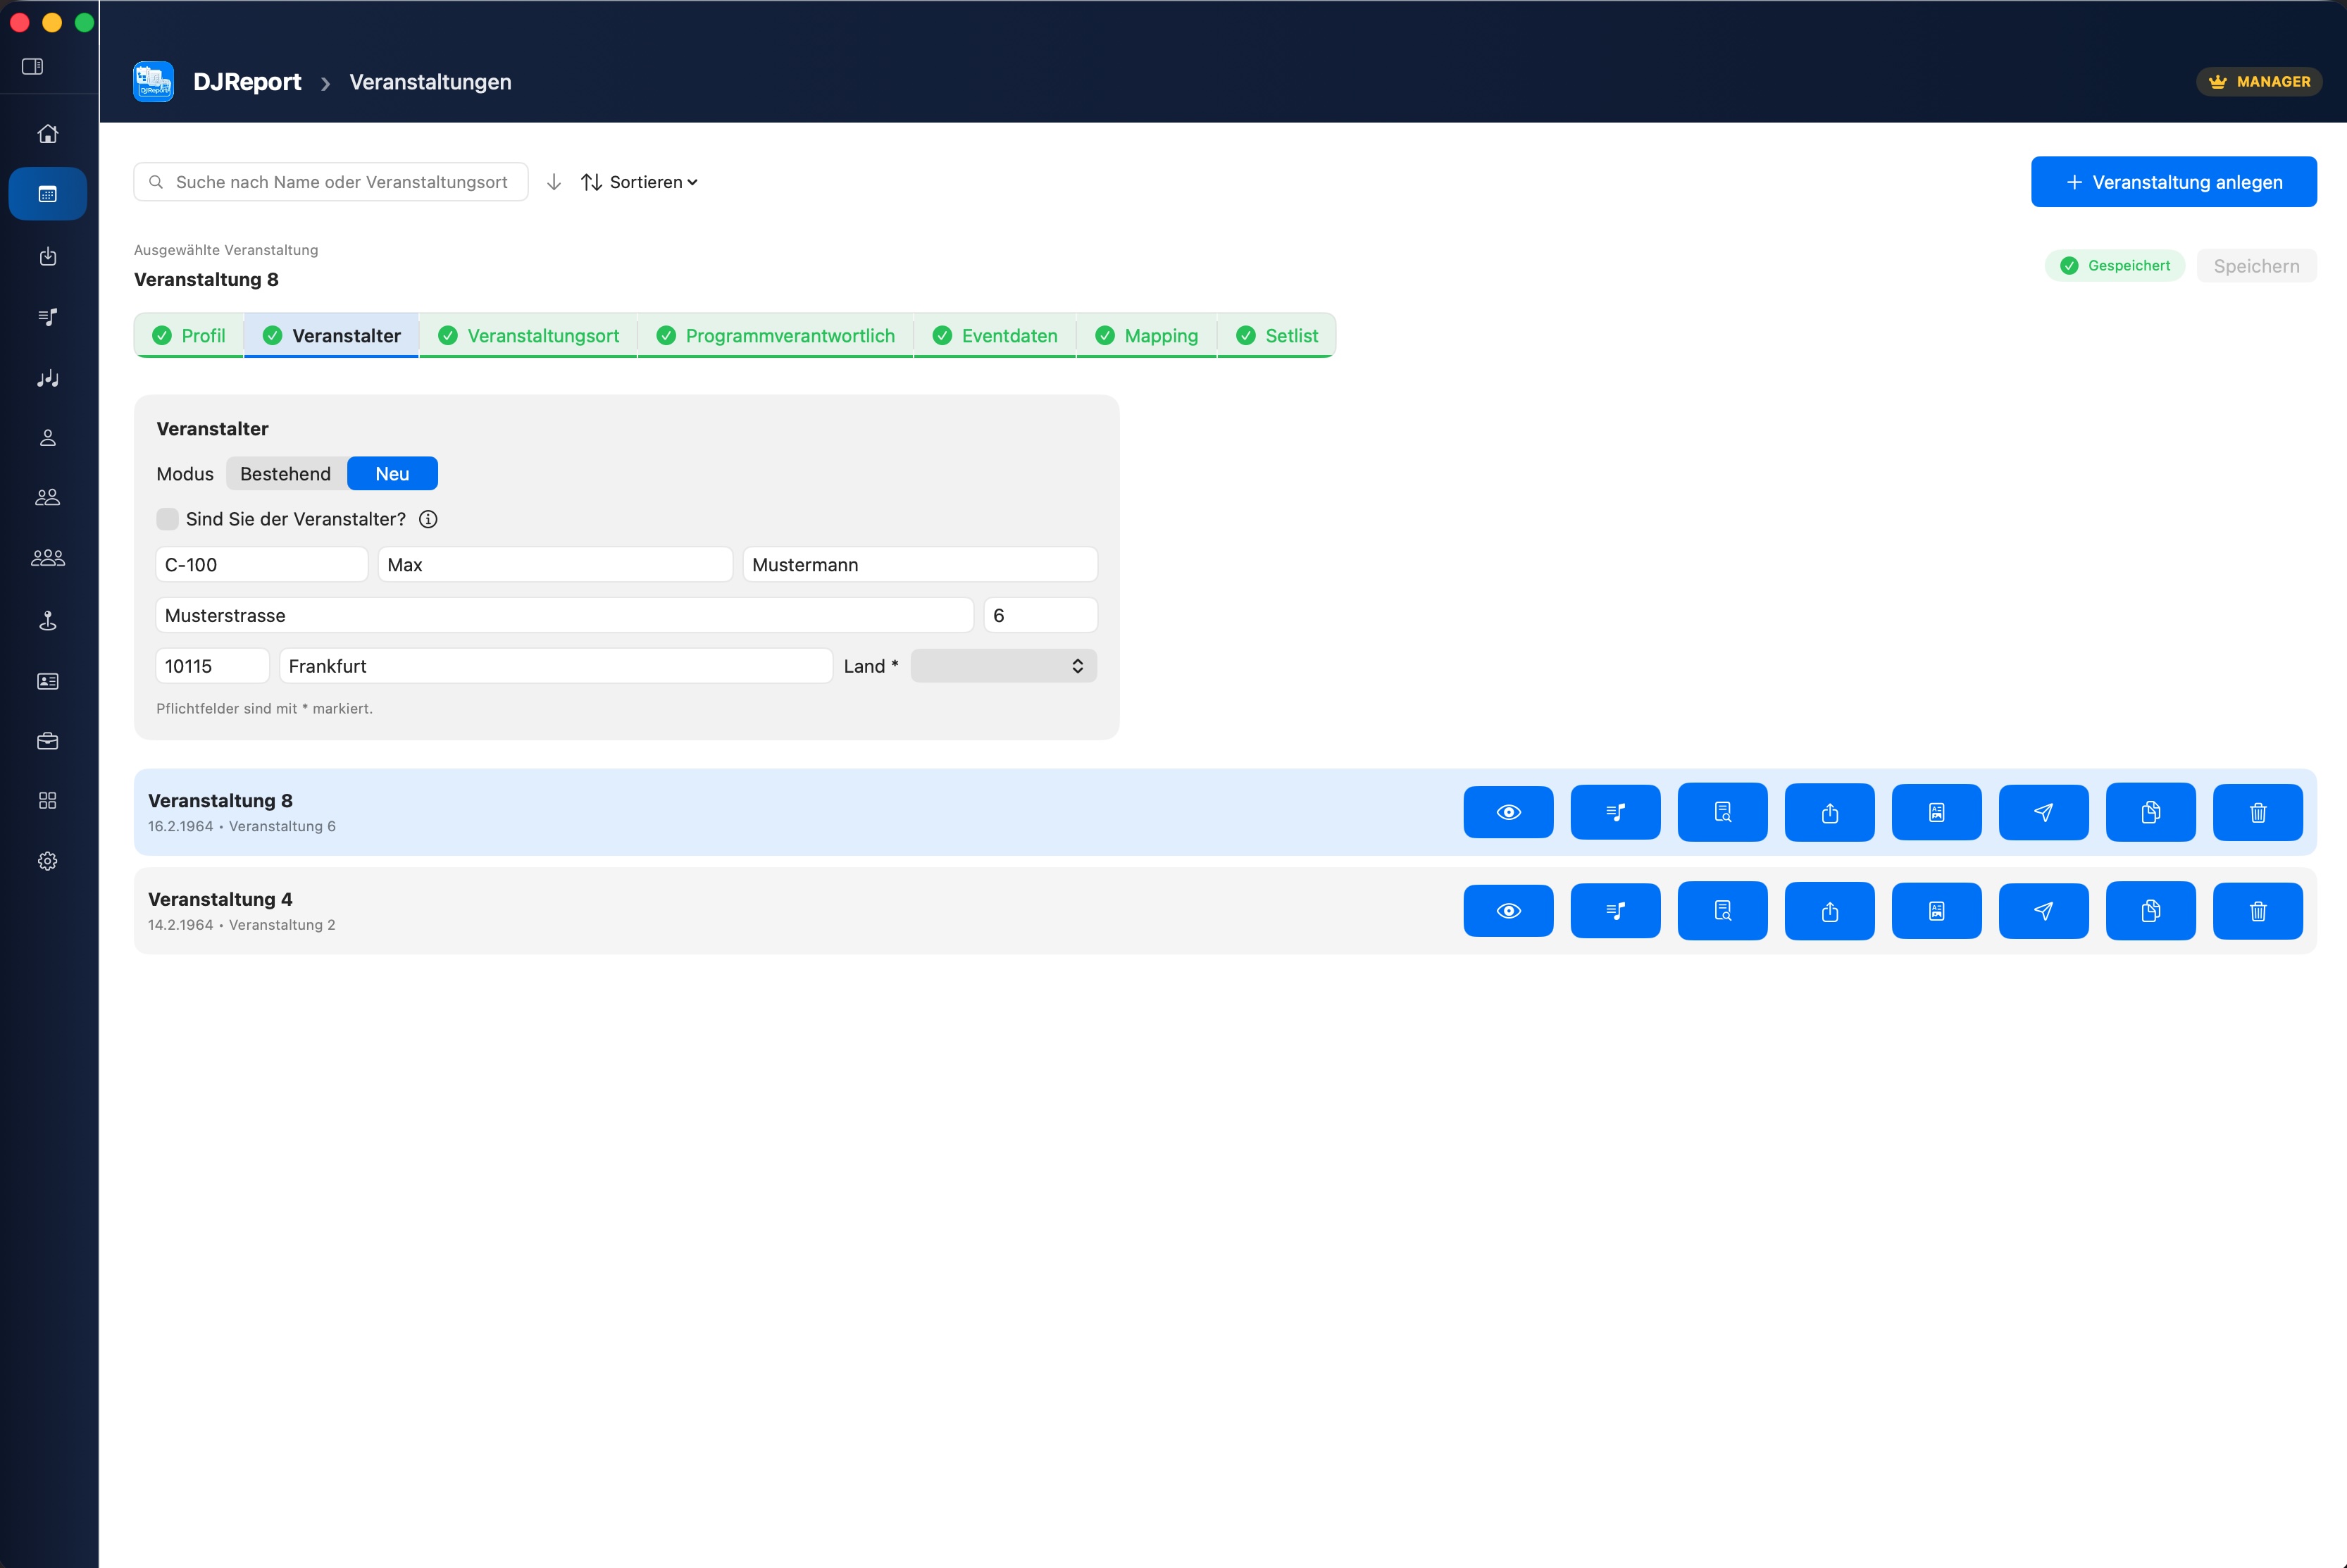Switch Modus to Bestehend

click(x=285, y=474)
